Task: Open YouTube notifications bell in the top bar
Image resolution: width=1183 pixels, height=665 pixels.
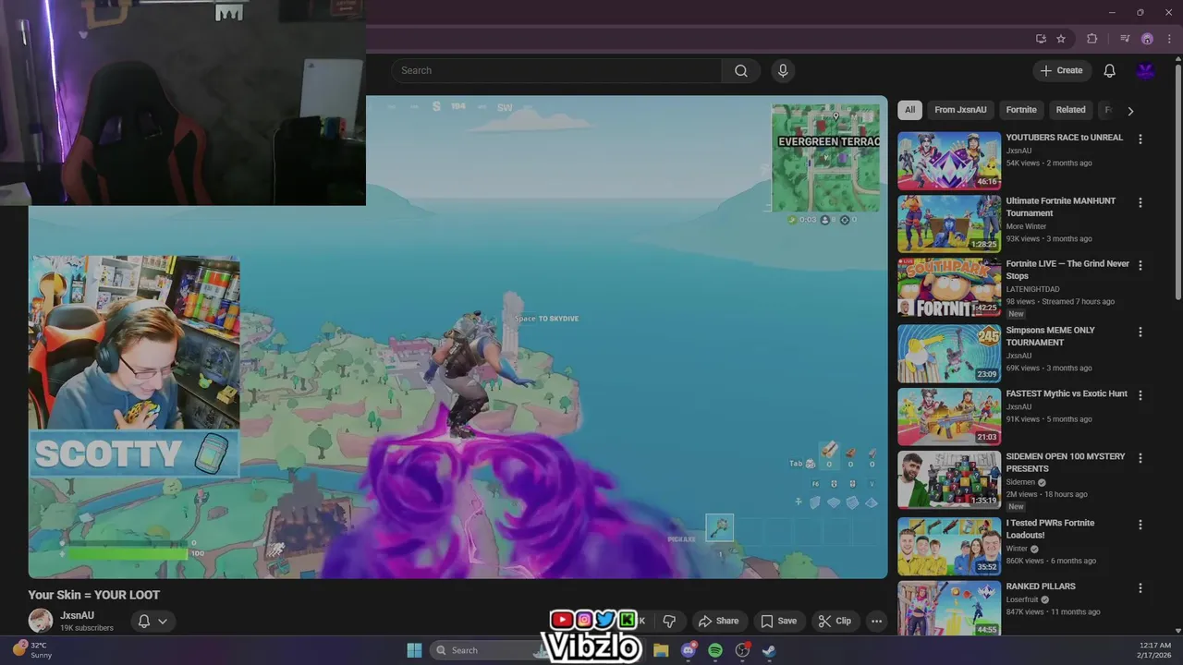Action: (x=1109, y=70)
